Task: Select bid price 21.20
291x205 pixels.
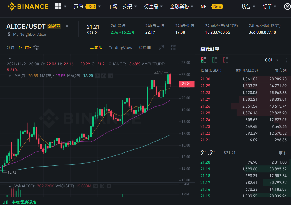Action: tap(205, 162)
